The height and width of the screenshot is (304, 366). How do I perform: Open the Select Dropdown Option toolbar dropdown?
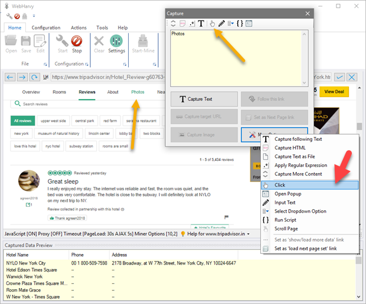pos(231,24)
